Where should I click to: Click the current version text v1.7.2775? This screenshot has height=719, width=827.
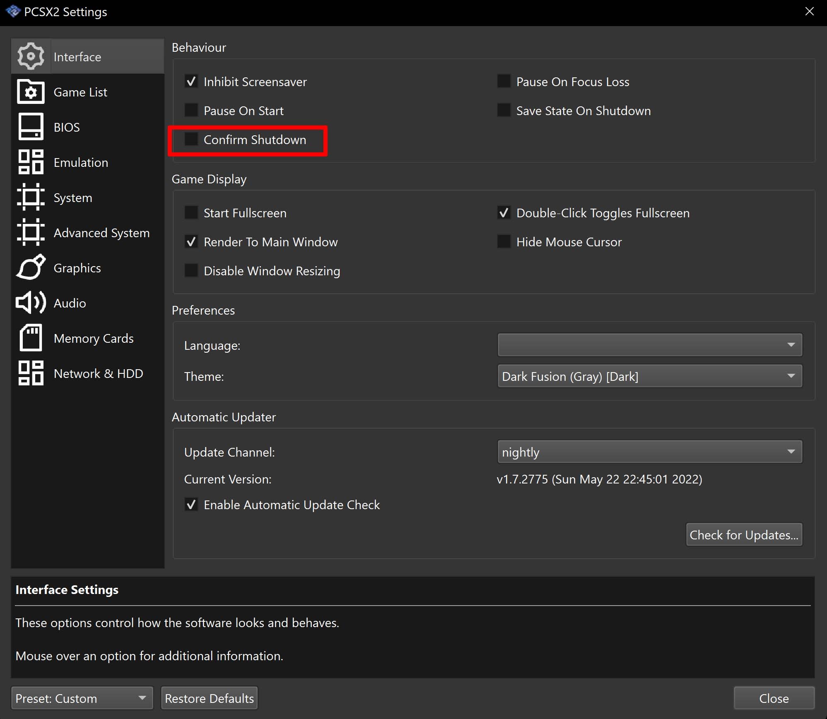point(599,479)
